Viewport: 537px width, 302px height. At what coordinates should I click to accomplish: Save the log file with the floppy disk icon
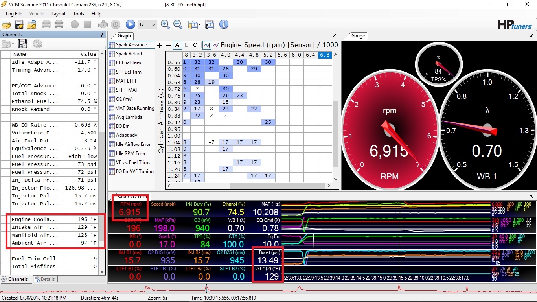[19, 24]
